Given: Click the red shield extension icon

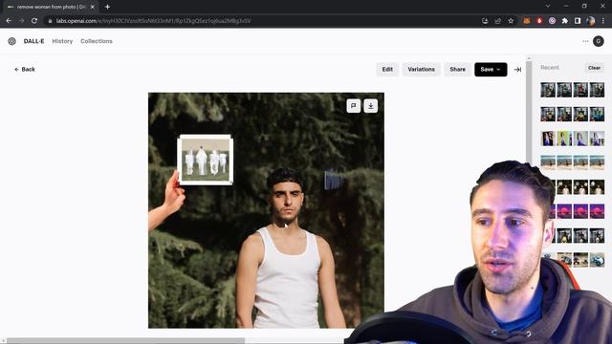Looking at the screenshot, I should (539, 21).
